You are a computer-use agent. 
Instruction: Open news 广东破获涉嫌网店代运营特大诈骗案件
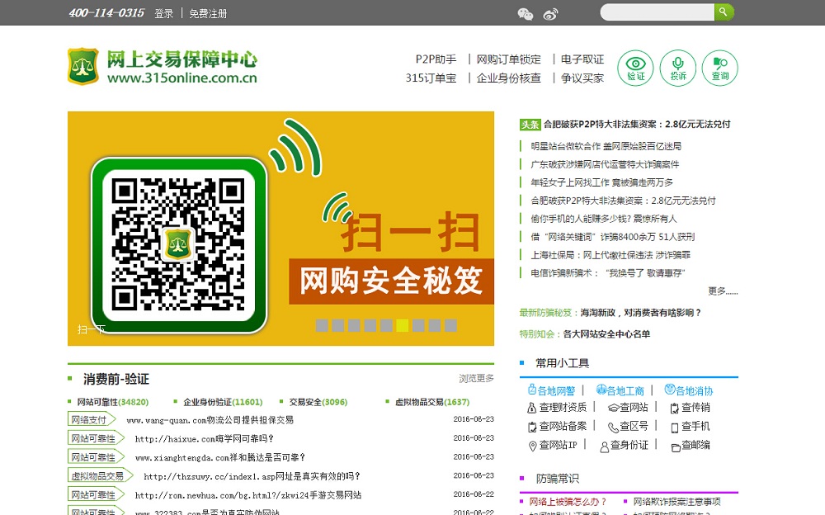click(x=605, y=164)
